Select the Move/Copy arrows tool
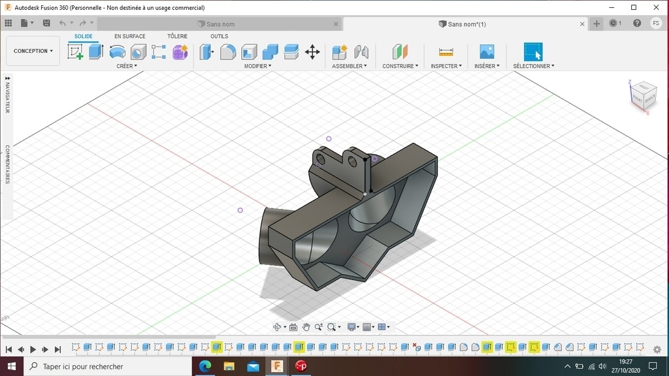 (x=312, y=52)
